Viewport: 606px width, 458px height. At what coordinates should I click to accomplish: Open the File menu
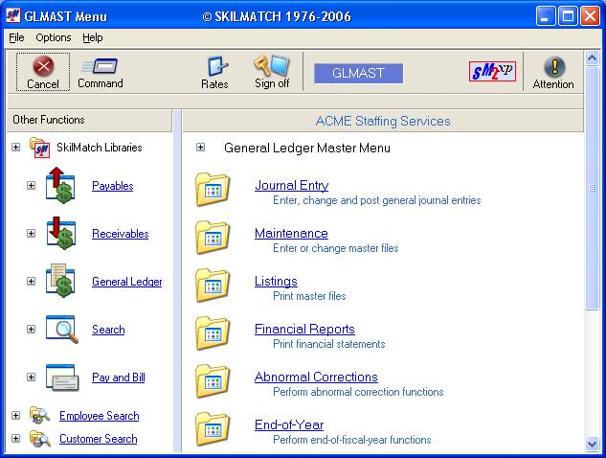point(16,37)
